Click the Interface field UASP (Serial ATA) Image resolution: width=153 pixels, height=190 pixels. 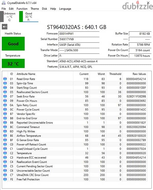pos(79,45)
